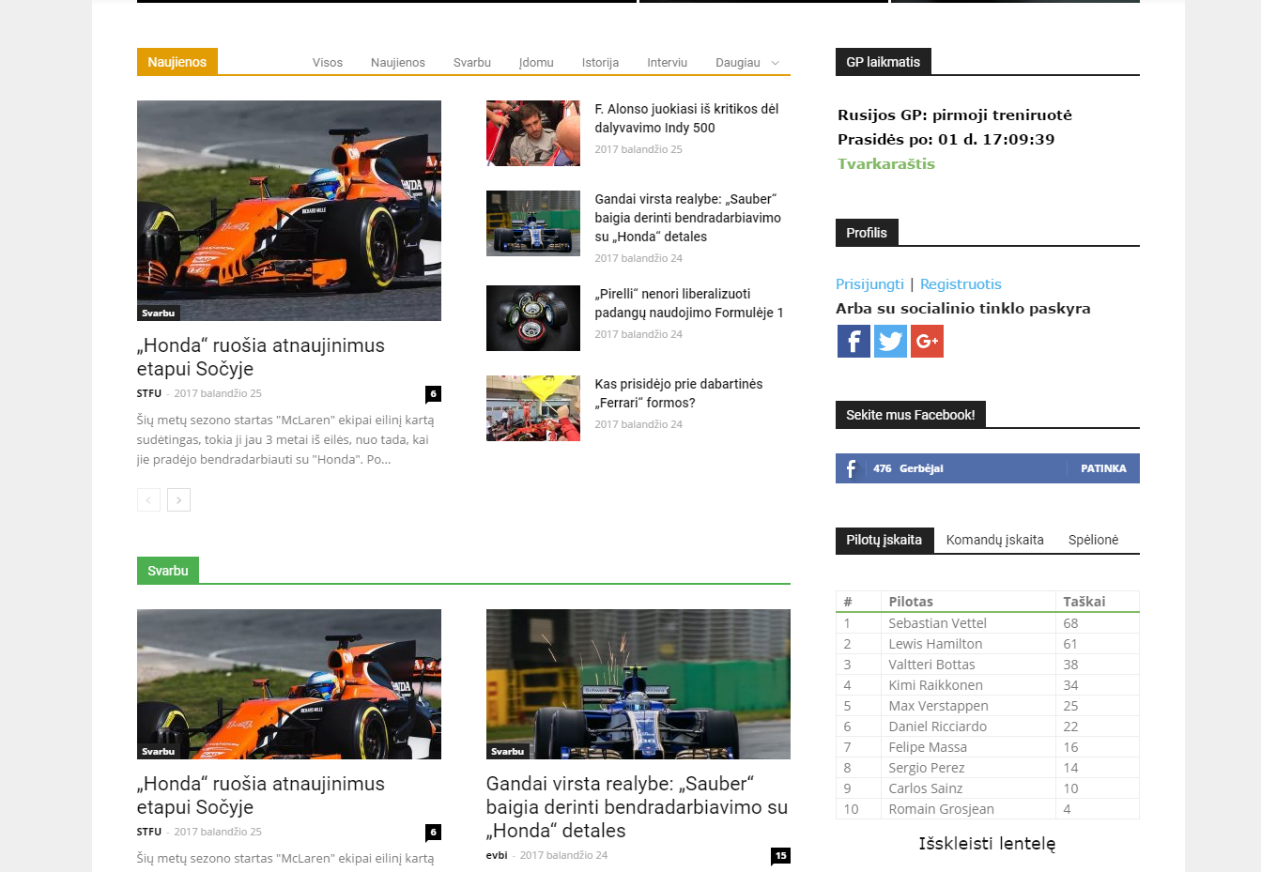Go to next news page arrow
The width and height of the screenshot is (1261, 872).
click(178, 500)
